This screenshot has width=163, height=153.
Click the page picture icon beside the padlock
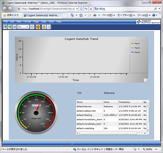click(49, 27)
